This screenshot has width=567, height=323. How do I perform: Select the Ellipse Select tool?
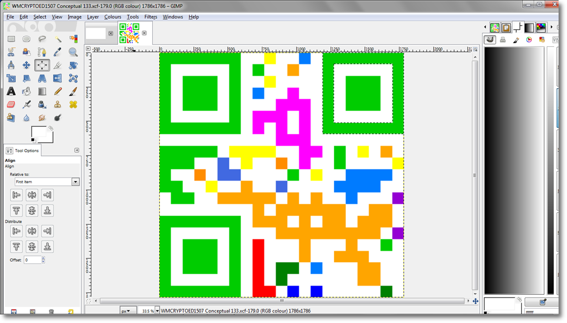pos(26,39)
